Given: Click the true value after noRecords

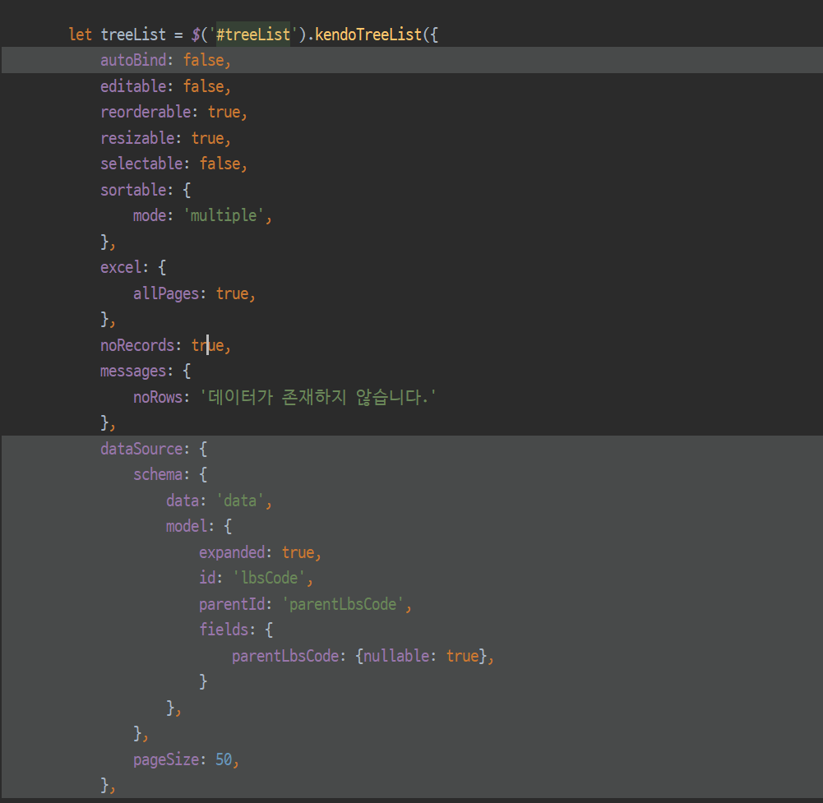Looking at the screenshot, I should [x=208, y=345].
